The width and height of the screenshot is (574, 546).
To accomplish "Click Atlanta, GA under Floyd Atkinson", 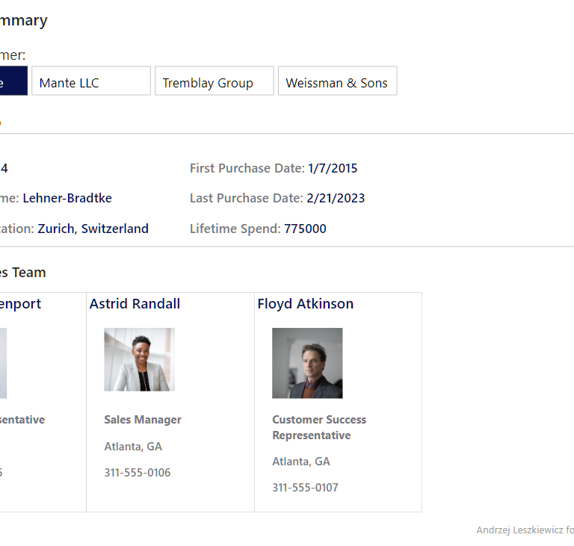I will (x=300, y=462).
